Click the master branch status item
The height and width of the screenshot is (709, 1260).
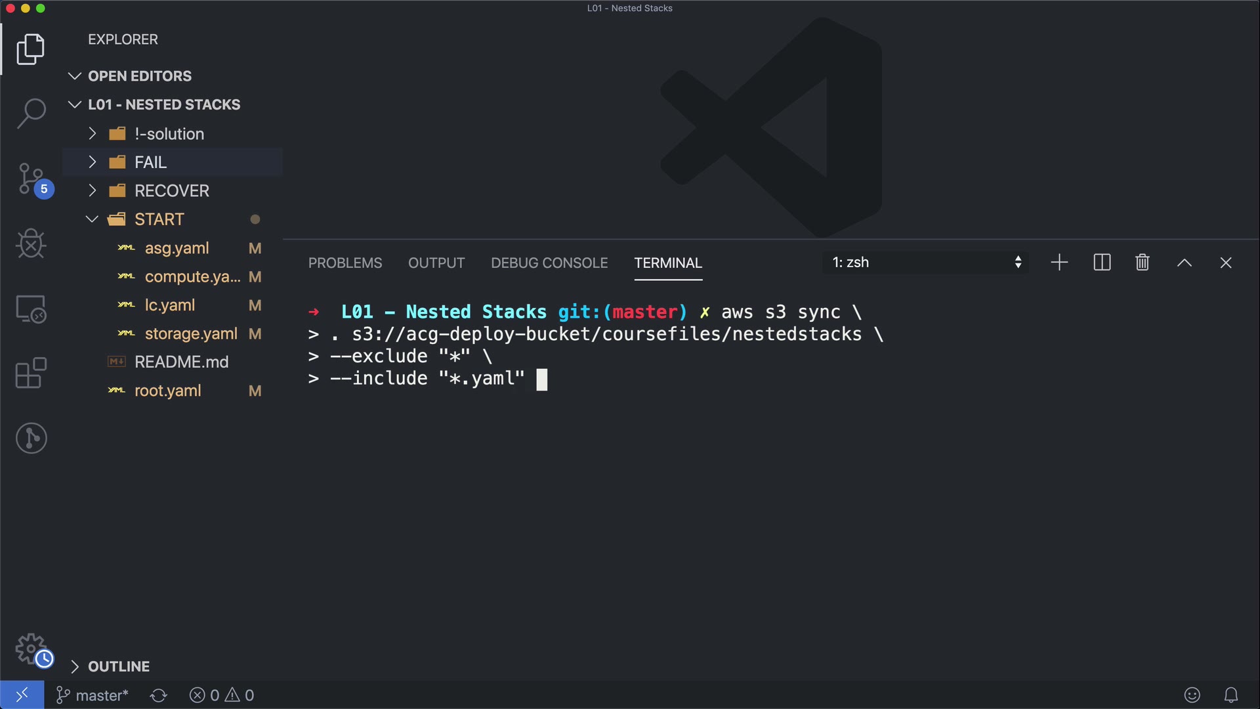click(93, 695)
